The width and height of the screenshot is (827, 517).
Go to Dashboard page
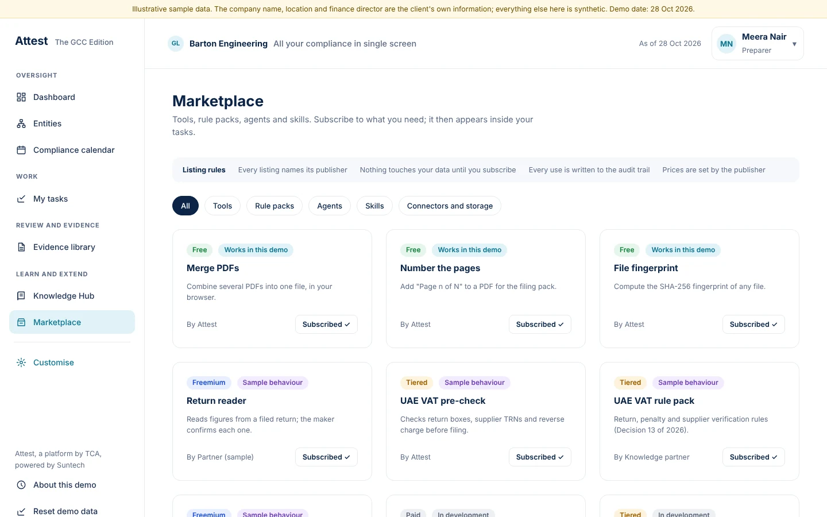pyautogui.click(x=72, y=97)
